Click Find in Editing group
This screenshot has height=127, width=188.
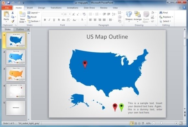[x=164, y=13]
